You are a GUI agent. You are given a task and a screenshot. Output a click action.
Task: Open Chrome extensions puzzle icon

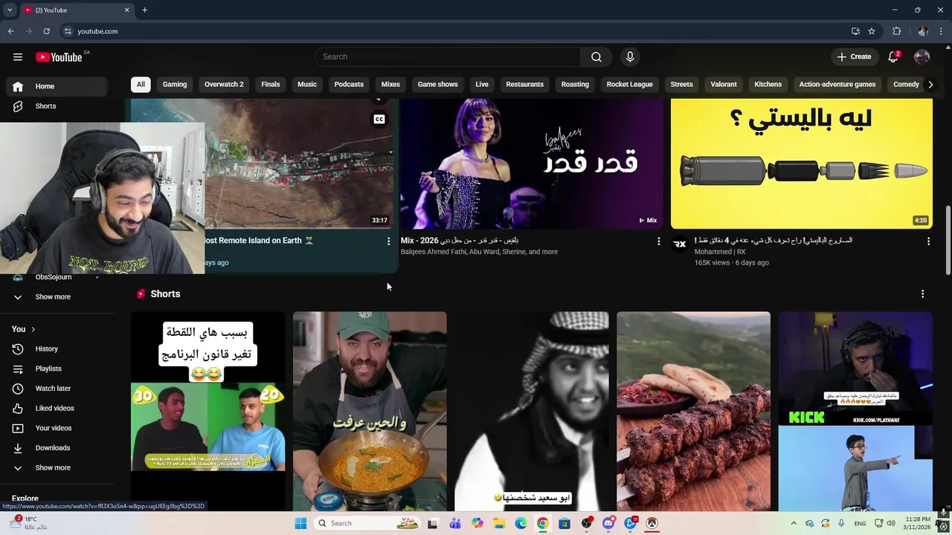[896, 31]
